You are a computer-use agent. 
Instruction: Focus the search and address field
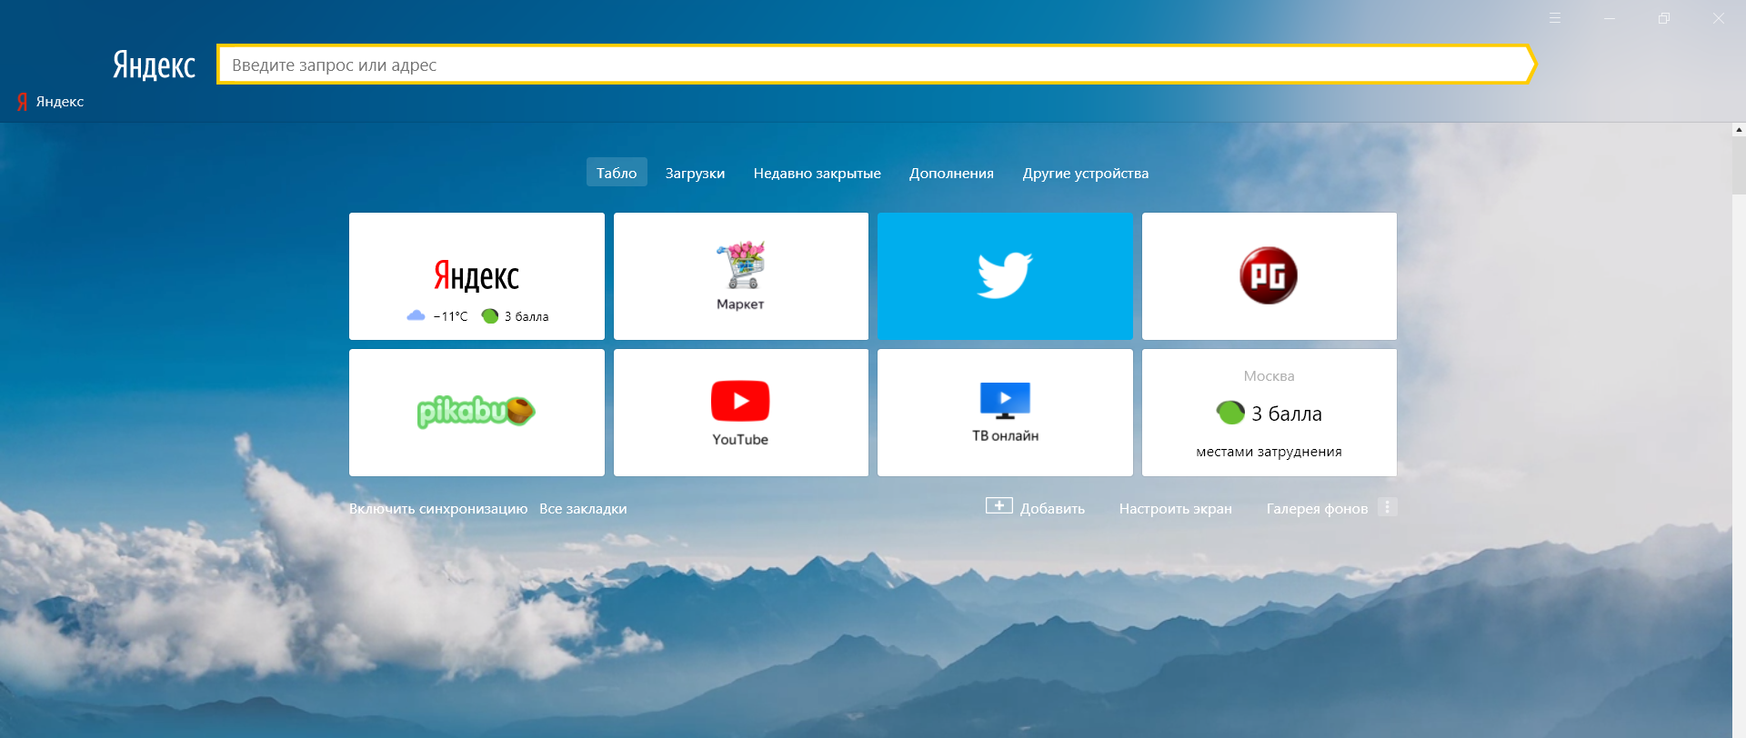(x=876, y=65)
